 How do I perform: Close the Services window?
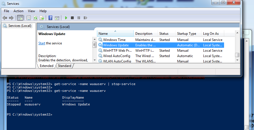[x=234, y=3]
